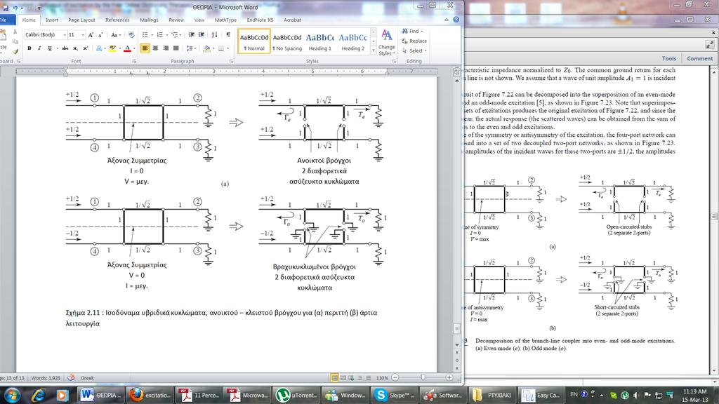The height and width of the screenshot is (404, 719).
Task: Open Select dropdown in Editing group
Action: coord(414,50)
